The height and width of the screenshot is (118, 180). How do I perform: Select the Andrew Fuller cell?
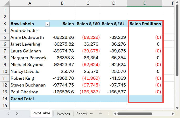[30, 30]
